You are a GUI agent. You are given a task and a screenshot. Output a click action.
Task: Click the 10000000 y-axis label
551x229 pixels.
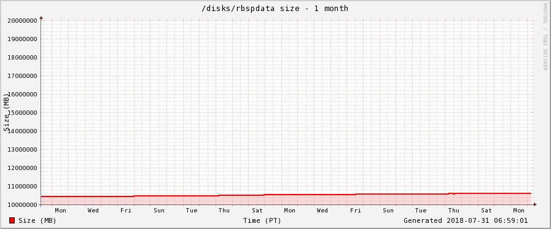click(23, 205)
